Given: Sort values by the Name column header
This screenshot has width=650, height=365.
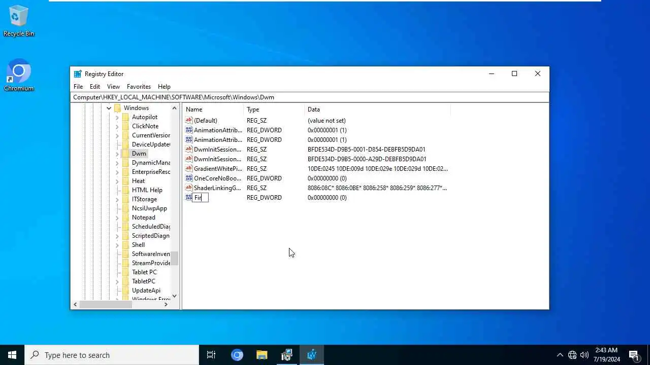Looking at the screenshot, I should [x=213, y=109].
